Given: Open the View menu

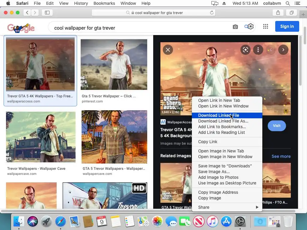Looking at the screenshot, I should (64, 3).
